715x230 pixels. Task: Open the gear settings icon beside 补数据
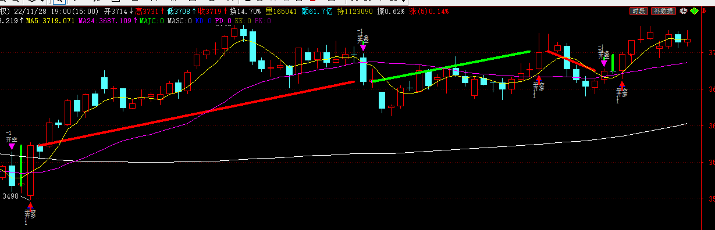tap(683, 11)
